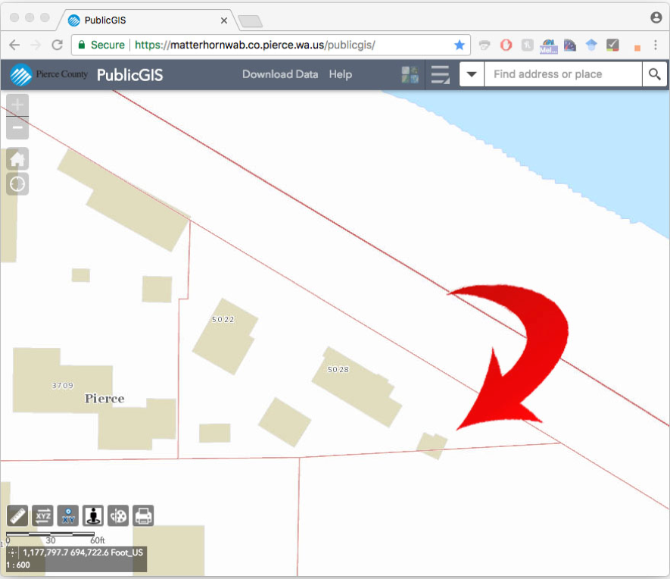Select building labeled 5028
This screenshot has width=670, height=579.
pyautogui.click(x=357, y=387)
